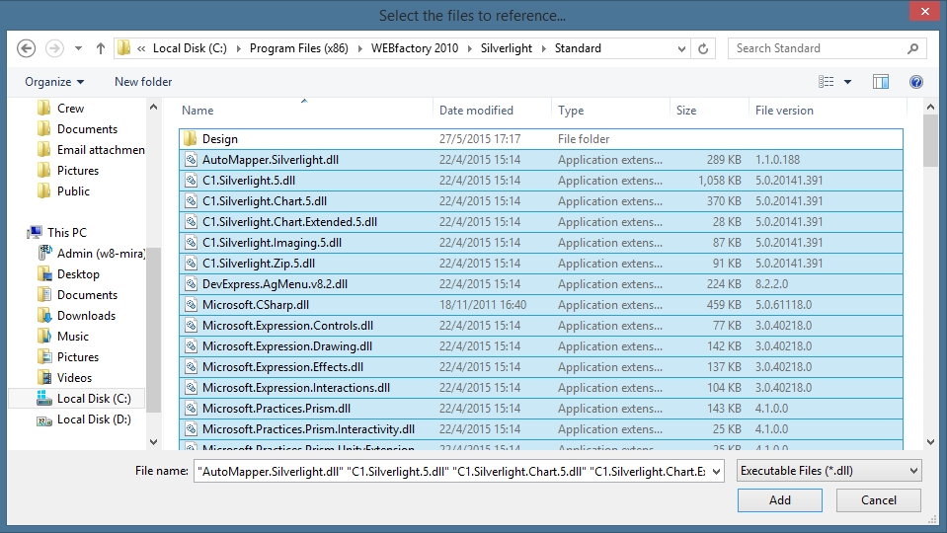The width and height of the screenshot is (947, 533).
Task: Expand the view options dropdown arrow
Action: point(848,82)
